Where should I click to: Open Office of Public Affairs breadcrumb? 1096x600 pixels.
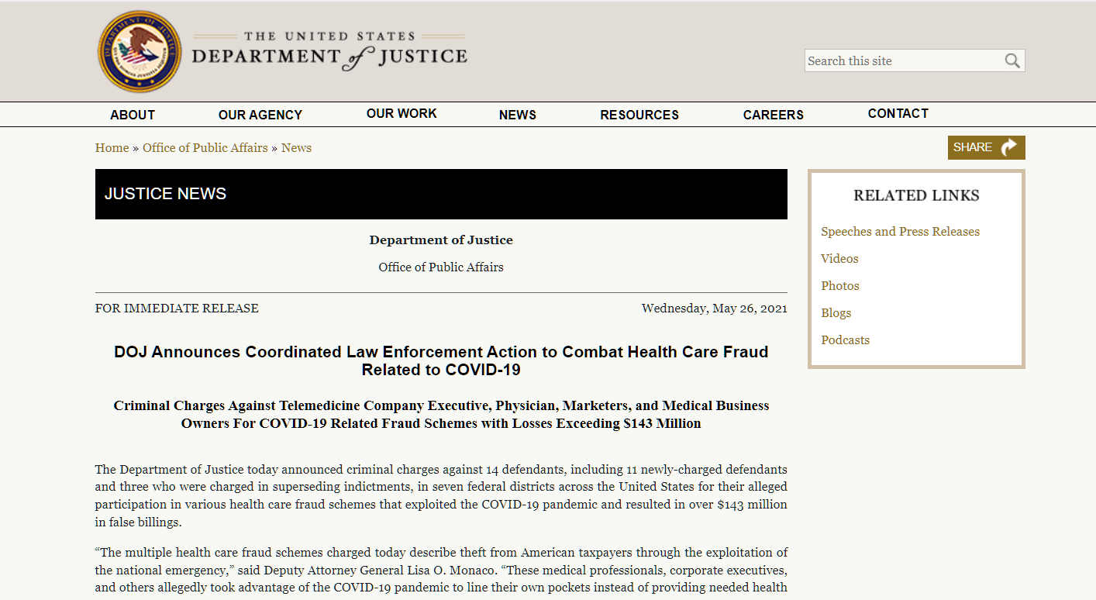click(x=205, y=148)
